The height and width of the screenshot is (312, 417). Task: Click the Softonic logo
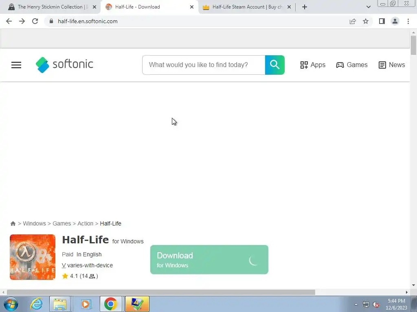[64, 65]
